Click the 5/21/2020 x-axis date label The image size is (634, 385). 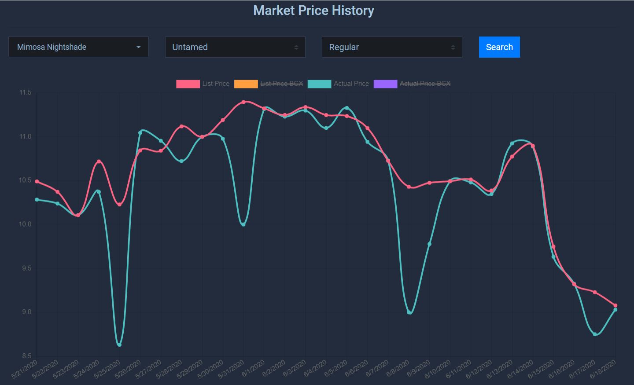click(24, 370)
